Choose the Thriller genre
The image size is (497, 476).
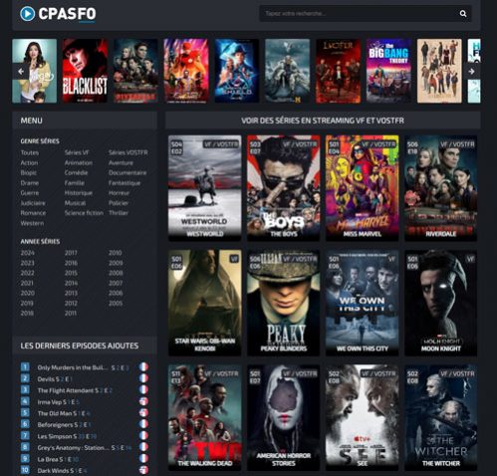point(119,213)
